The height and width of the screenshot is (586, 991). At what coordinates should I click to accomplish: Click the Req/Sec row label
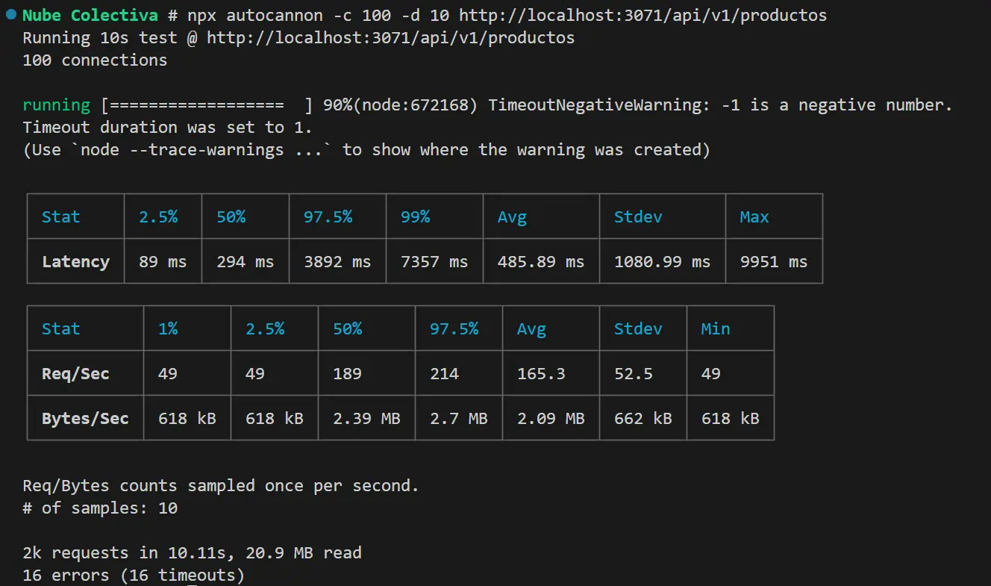pos(75,374)
